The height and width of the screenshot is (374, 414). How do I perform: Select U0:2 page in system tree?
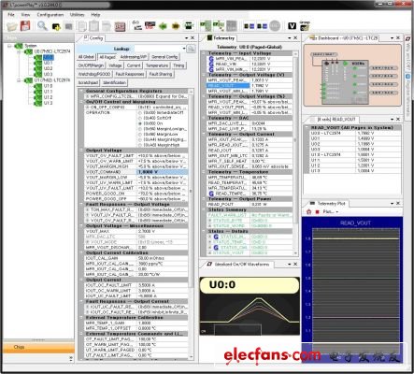click(x=48, y=68)
